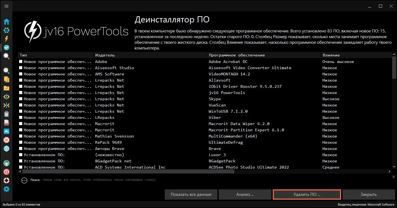Sort by the Тип column header

coord(56,55)
